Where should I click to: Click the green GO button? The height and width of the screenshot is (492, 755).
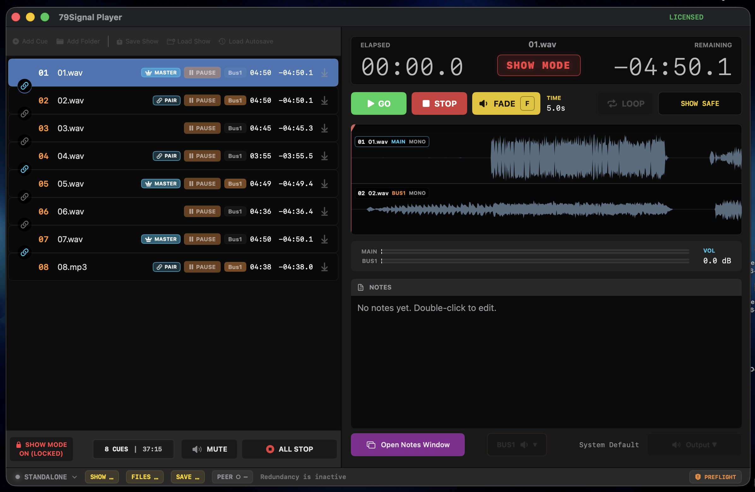tap(378, 103)
